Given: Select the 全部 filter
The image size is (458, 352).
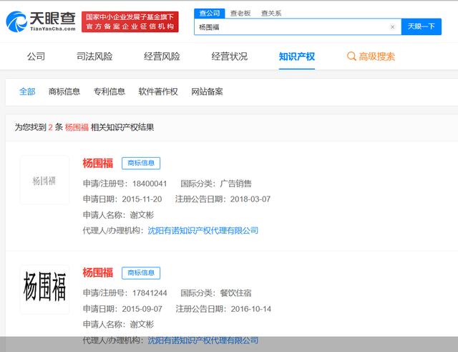Looking at the screenshot, I should 27,92.
